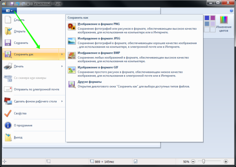Expand the Печать submenu arrow
The height and width of the screenshot is (167, 236).
[x=62, y=66]
